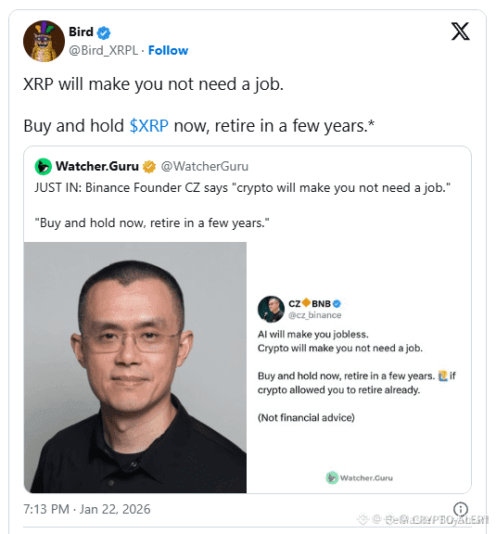This screenshot has height=534, width=496.
Task: Click the Watcher.Guru avatar icon
Action: 44,167
